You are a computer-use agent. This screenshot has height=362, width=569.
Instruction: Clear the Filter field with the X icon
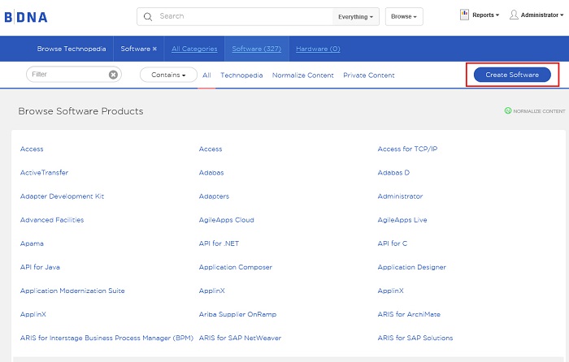click(x=113, y=75)
